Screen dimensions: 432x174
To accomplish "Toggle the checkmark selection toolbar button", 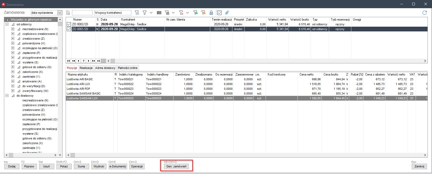I will click(219, 13).
